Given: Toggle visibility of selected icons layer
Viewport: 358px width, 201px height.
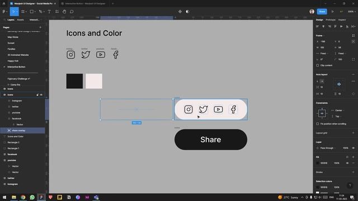Looking at the screenshot, I should point(41,95).
